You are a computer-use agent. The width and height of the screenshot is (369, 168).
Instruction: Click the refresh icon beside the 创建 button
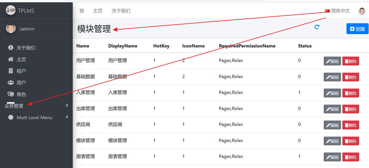click(317, 27)
